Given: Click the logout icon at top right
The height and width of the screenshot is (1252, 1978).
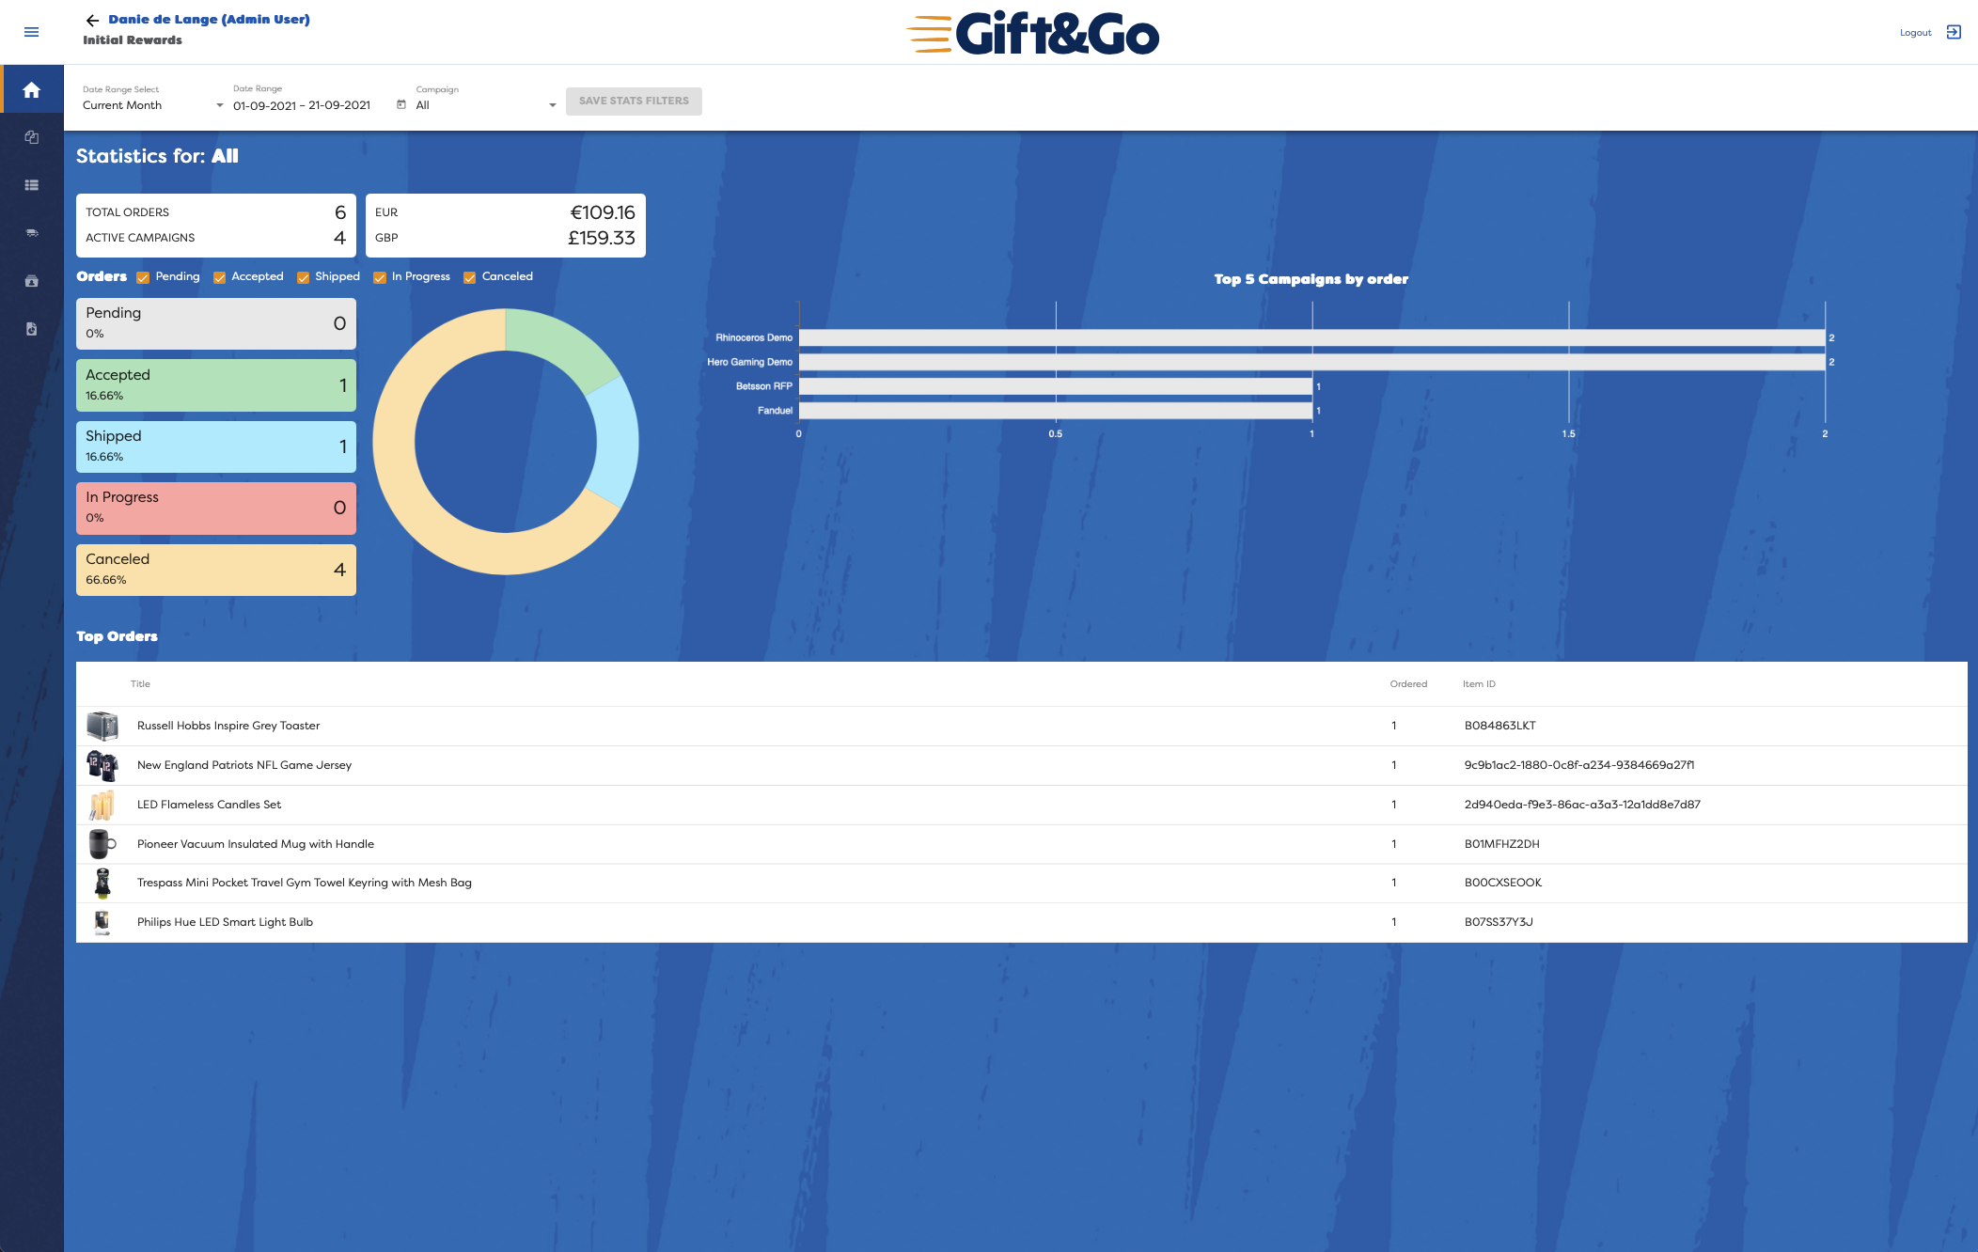Looking at the screenshot, I should [x=1954, y=31].
